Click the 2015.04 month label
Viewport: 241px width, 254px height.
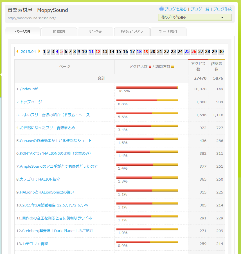click(28, 51)
